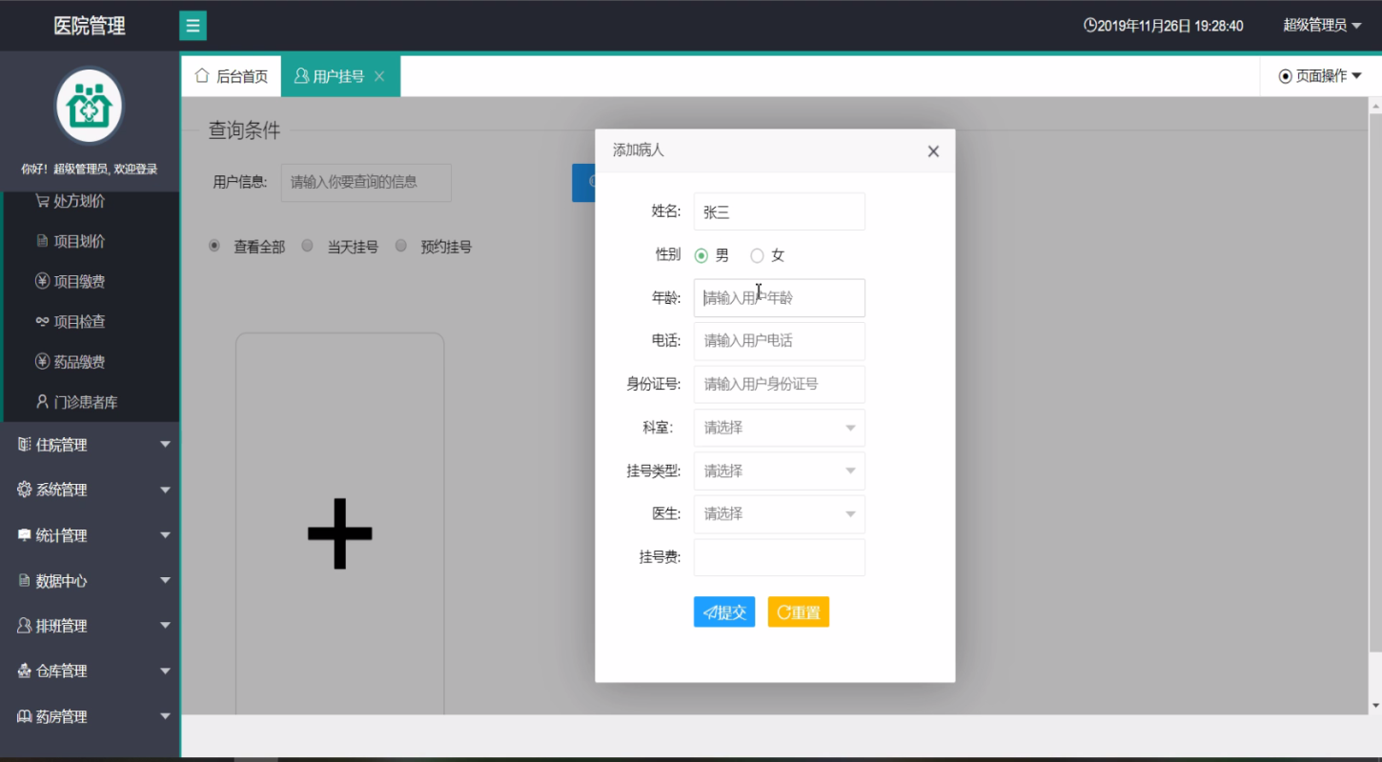The image size is (1382, 762).
Task: Click the clock icon beside the date
Action: click(x=1090, y=26)
